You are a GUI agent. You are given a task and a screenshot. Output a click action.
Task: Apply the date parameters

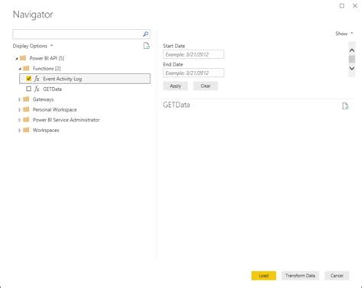click(x=176, y=86)
